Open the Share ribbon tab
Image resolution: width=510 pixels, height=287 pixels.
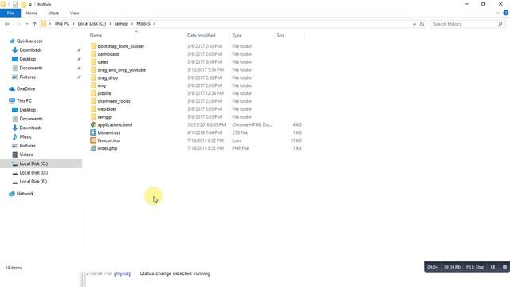pyautogui.click(x=53, y=13)
